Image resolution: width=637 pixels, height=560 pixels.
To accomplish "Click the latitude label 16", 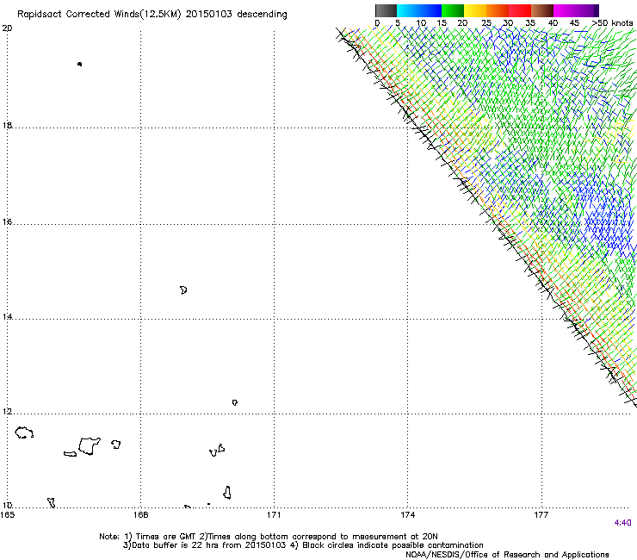I will [7, 222].
